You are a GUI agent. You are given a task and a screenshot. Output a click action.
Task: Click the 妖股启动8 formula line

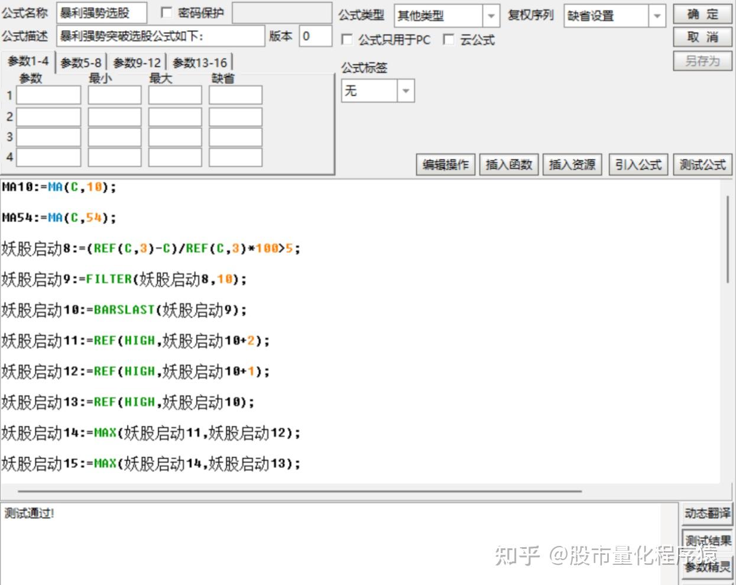tap(151, 248)
